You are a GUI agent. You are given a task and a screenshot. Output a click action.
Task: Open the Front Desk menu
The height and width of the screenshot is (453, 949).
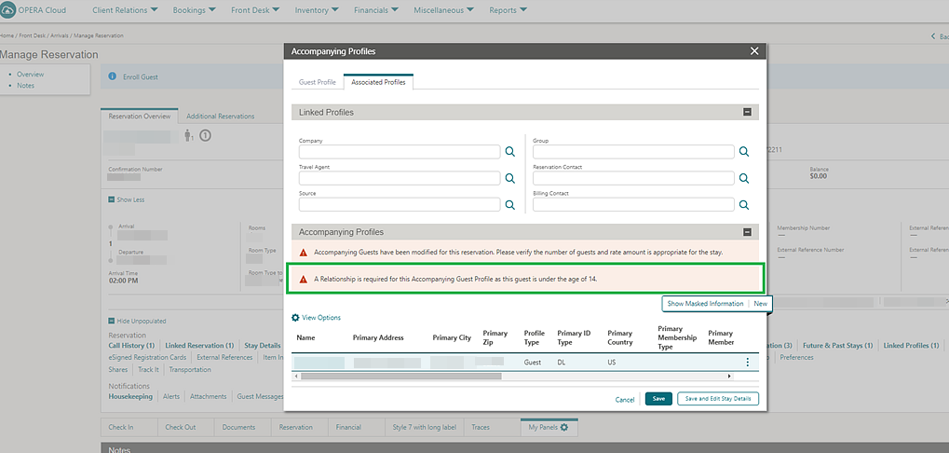(255, 10)
